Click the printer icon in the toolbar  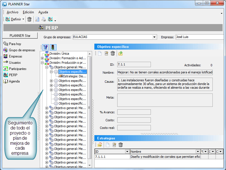[x=44, y=19]
